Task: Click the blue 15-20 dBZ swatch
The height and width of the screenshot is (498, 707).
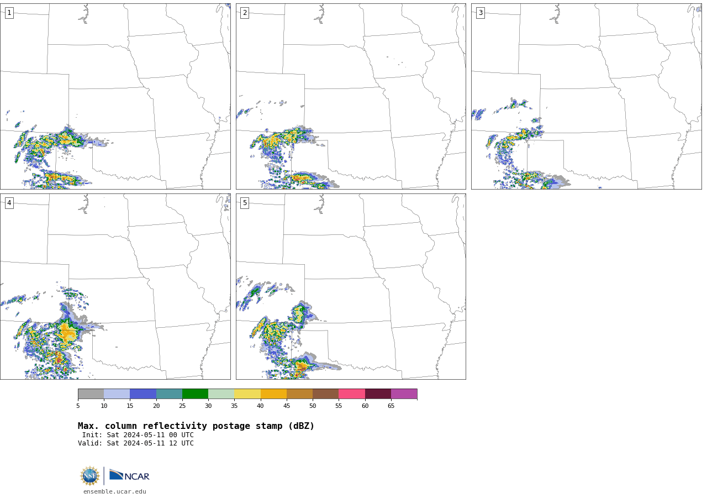Action: point(143,394)
